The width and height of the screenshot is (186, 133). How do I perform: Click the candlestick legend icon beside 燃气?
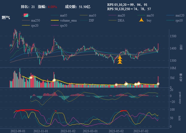(x=26, y=15)
